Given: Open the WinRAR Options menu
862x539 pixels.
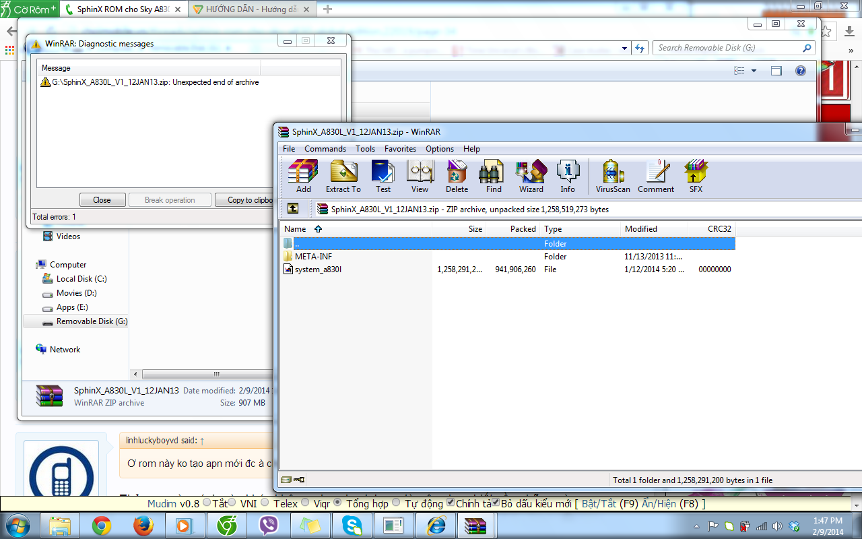Looking at the screenshot, I should 440,149.
